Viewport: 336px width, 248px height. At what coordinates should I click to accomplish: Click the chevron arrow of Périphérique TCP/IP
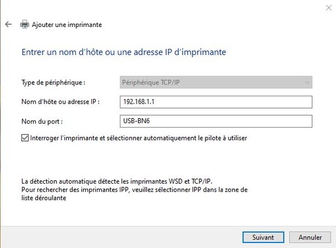(x=306, y=83)
